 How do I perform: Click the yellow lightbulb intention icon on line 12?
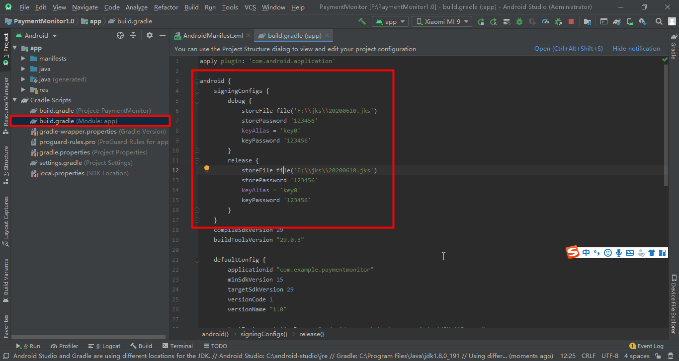pos(207,169)
